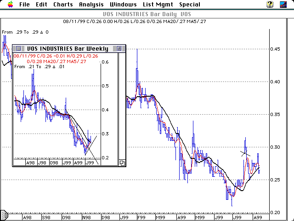Open the Analysis menu

91,5
